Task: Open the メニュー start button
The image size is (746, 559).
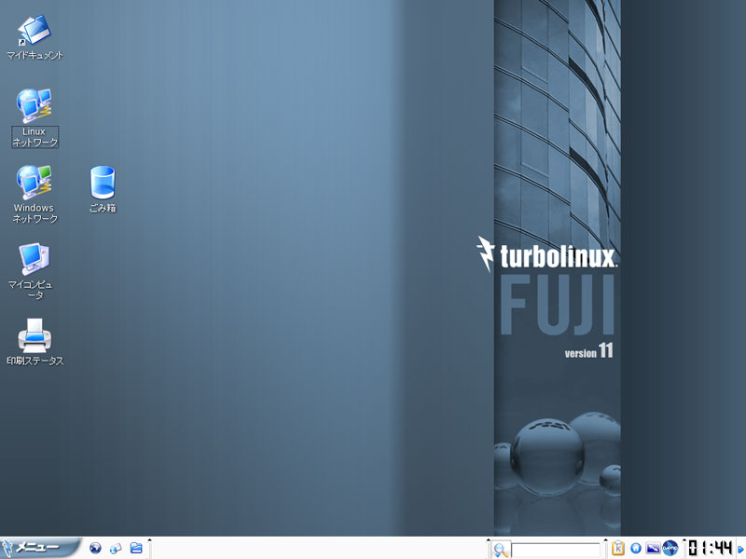Action: pyautogui.click(x=41, y=548)
